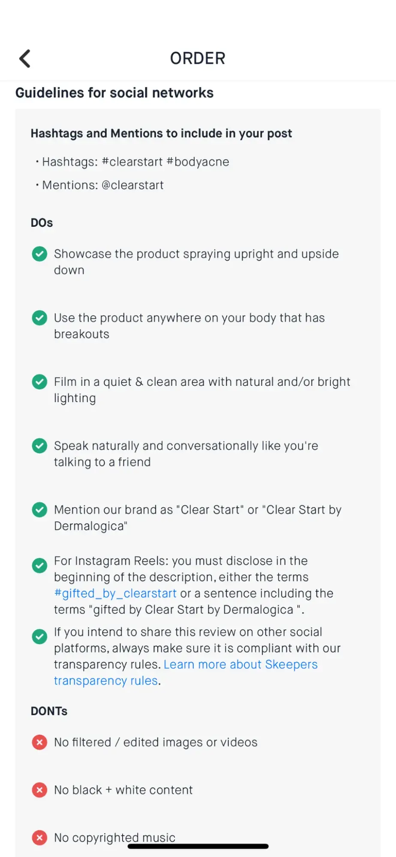The image size is (396, 857).
Task: Click green check beside "Speak naturally and conversationally"
Action: point(40,446)
